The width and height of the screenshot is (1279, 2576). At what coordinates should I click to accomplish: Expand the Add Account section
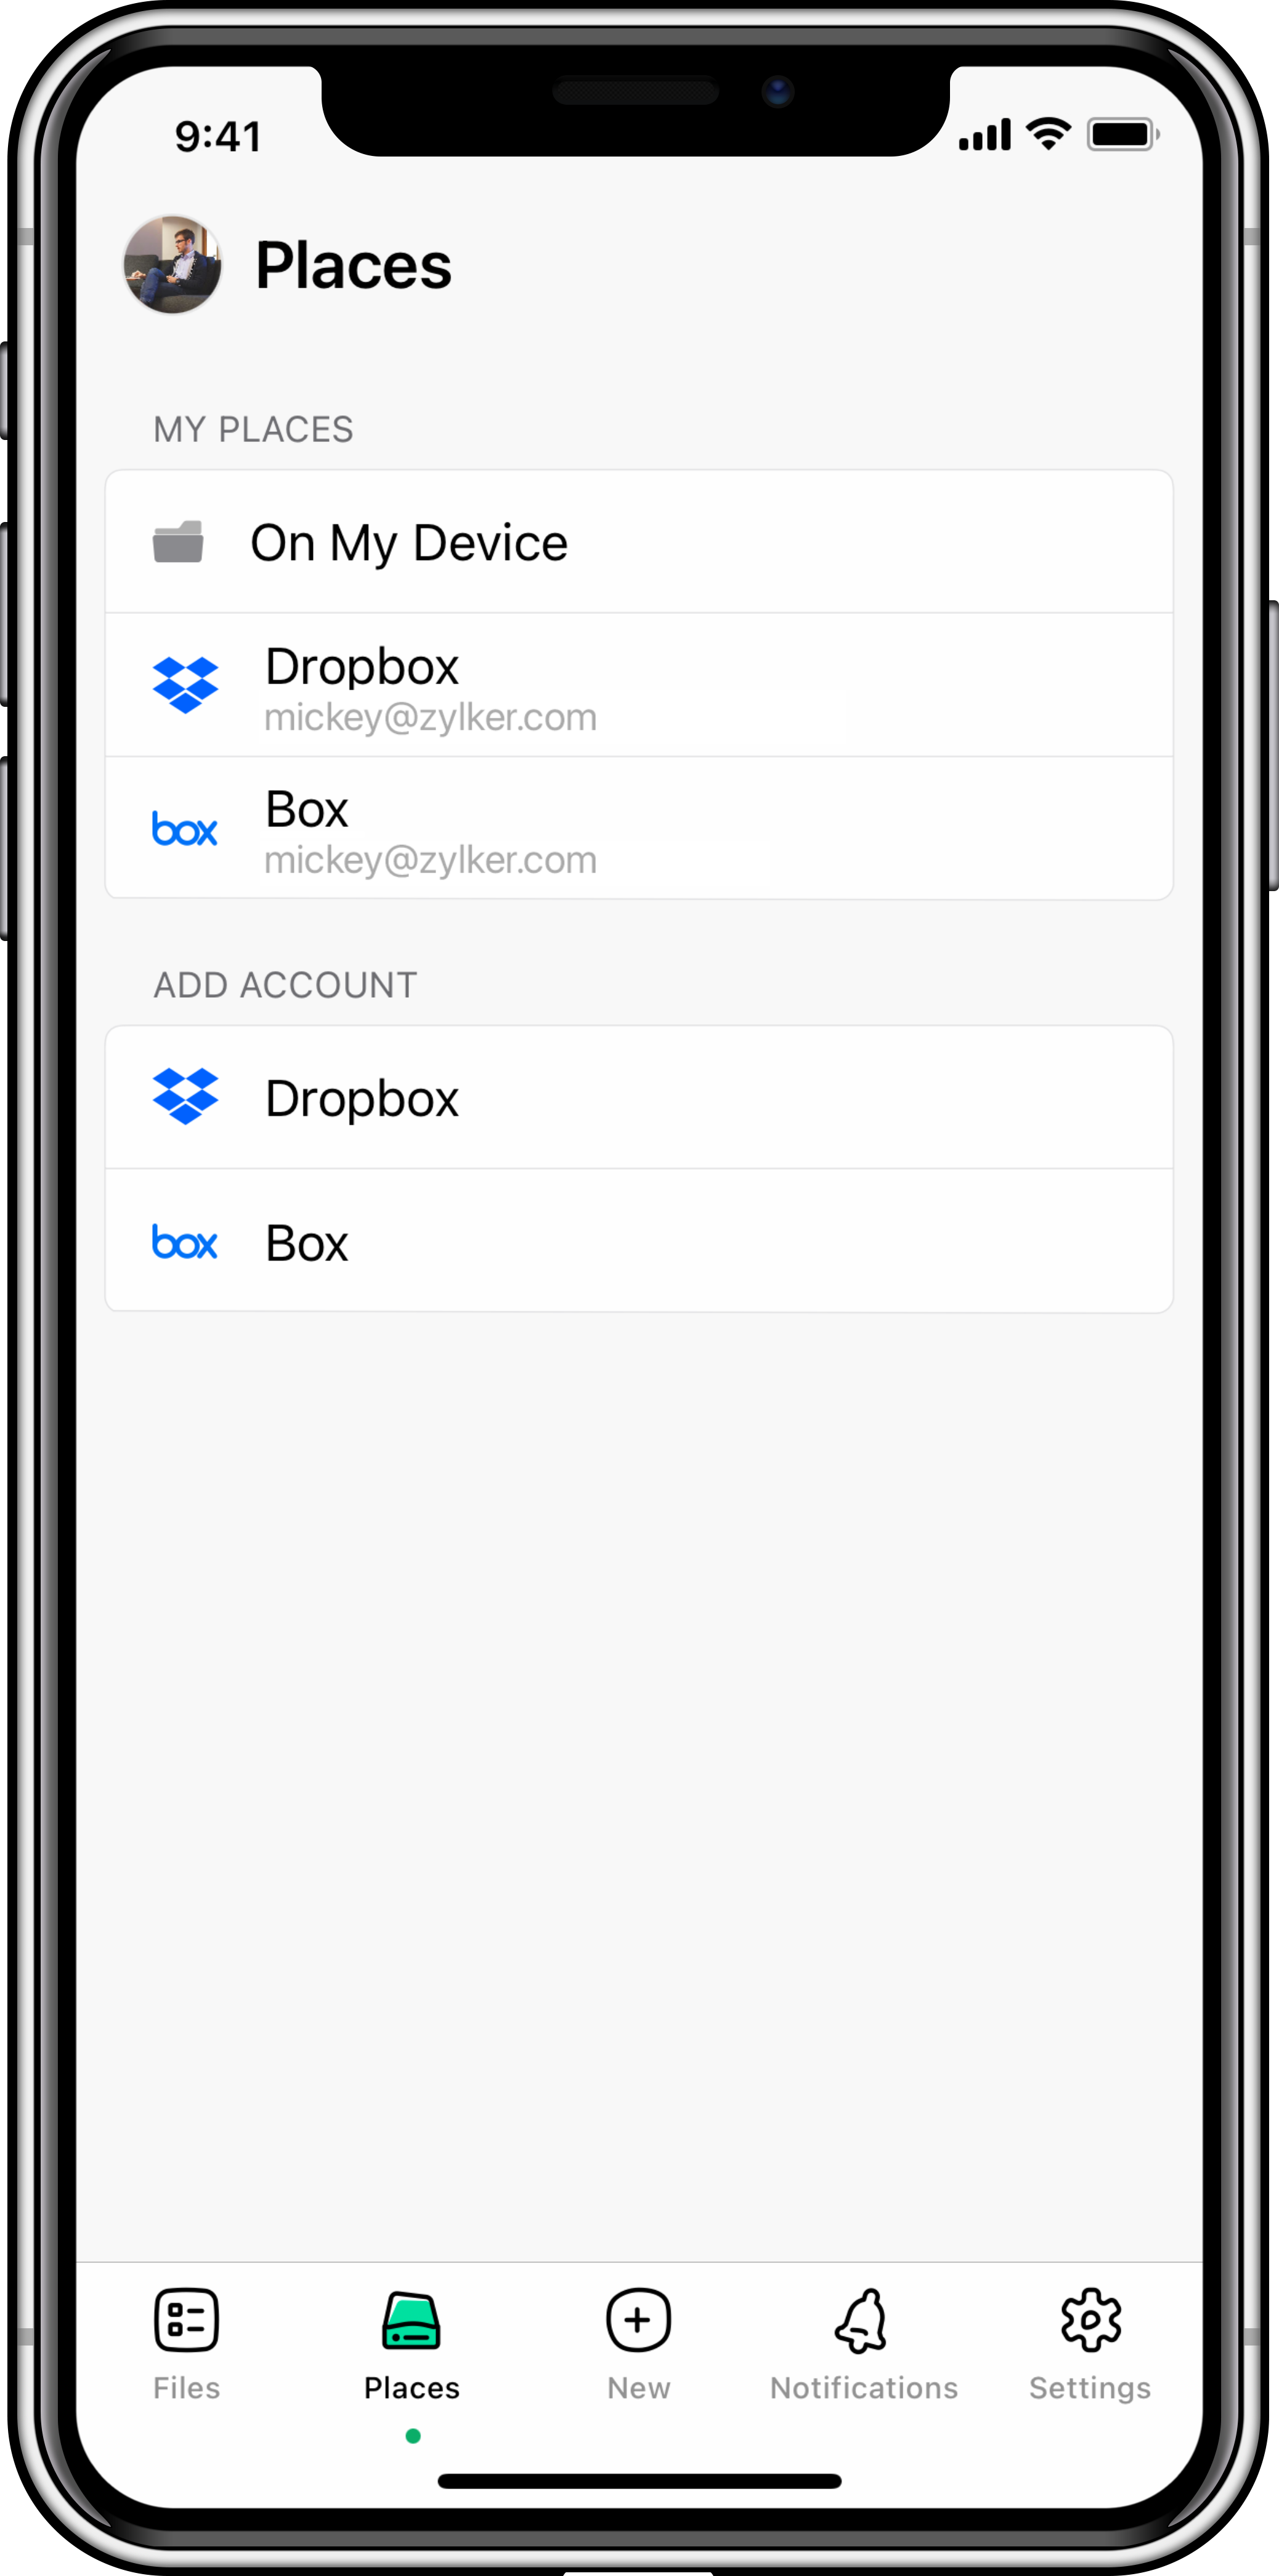point(284,984)
